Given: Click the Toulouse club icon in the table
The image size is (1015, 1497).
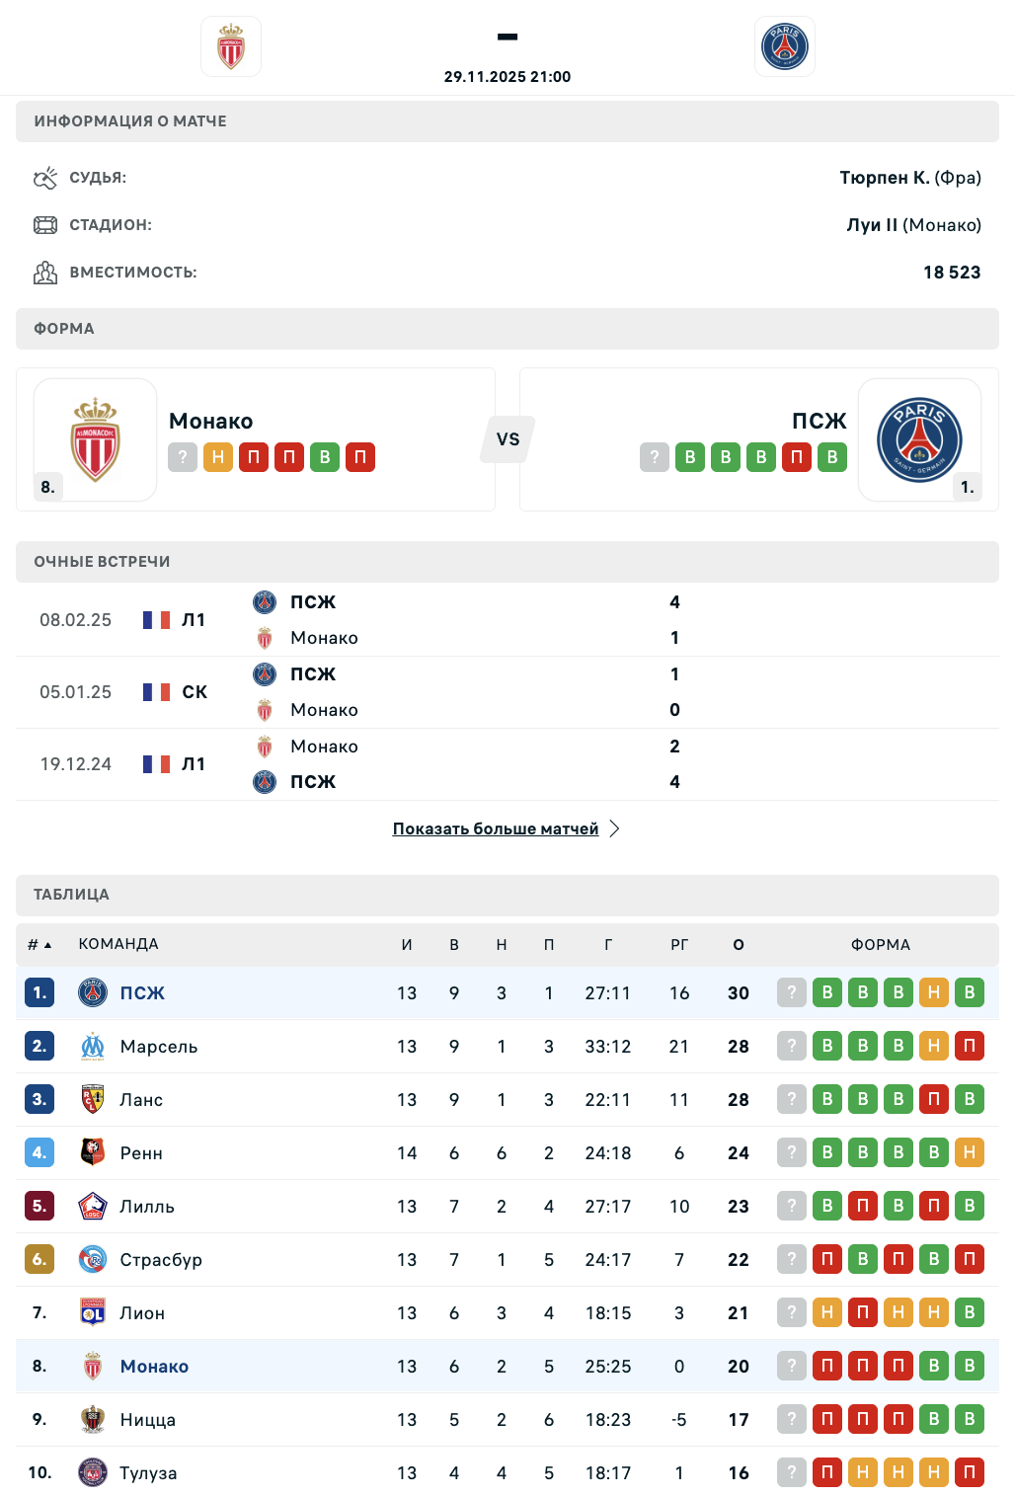Looking at the screenshot, I should 93,1472.
